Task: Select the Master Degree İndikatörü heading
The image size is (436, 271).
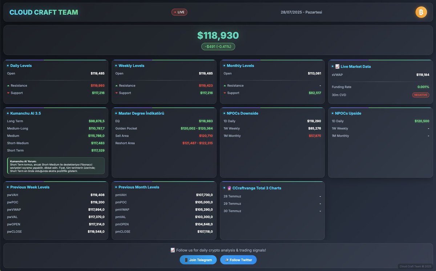Action: pyautogui.click(x=141, y=113)
